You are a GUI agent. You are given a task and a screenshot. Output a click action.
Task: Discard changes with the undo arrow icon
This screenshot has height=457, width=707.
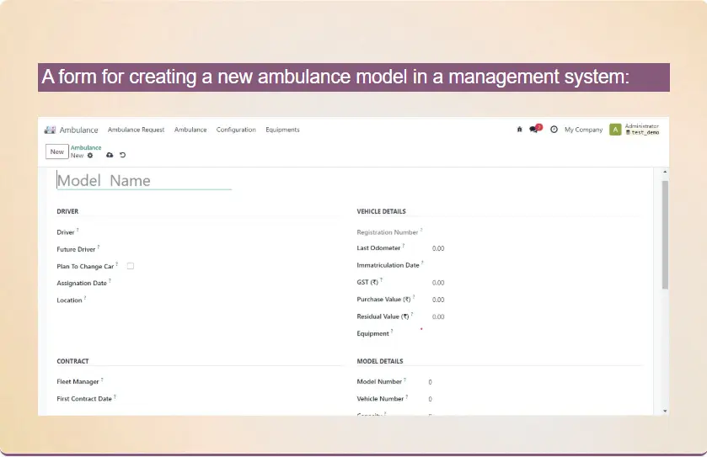[123, 156]
